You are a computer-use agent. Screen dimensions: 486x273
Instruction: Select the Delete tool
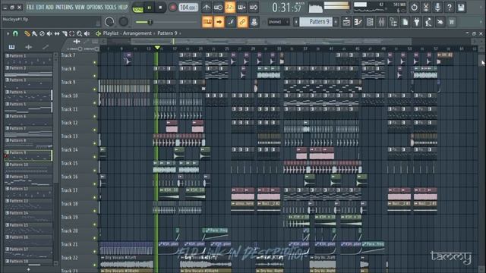42,33
